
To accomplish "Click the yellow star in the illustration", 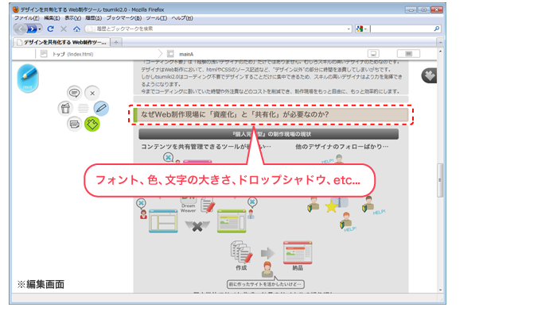I will pos(331,206).
